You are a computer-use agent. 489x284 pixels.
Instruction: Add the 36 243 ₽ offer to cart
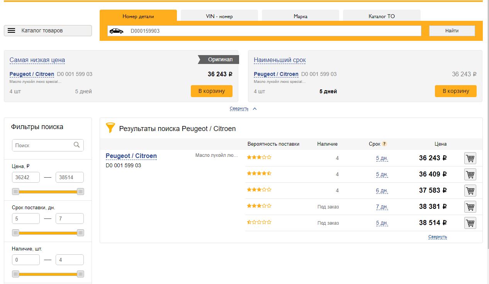(x=470, y=158)
